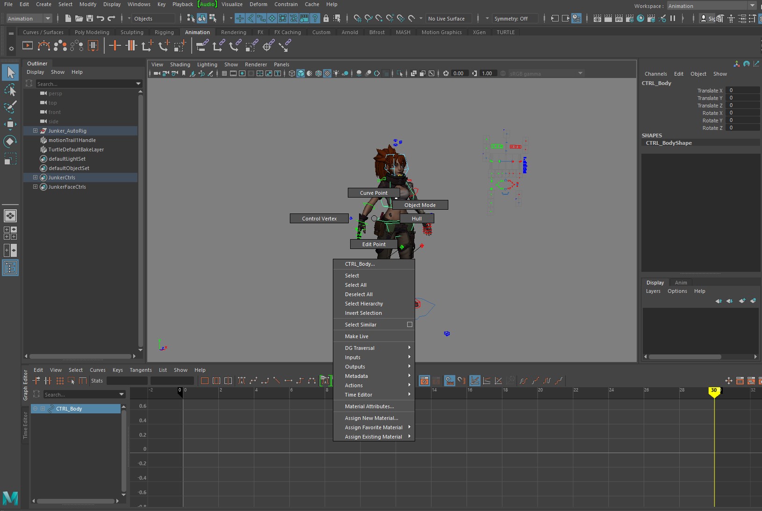
Task: Toggle the Outliner layout button in toolbox
Action: pyautogui.click(x=10, y=268)
